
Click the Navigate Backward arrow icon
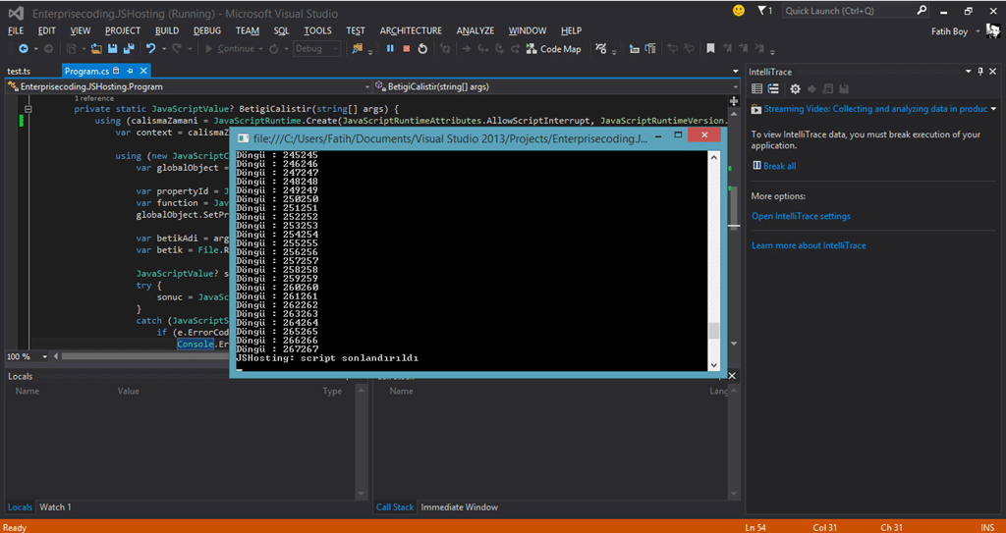point(24,49)
